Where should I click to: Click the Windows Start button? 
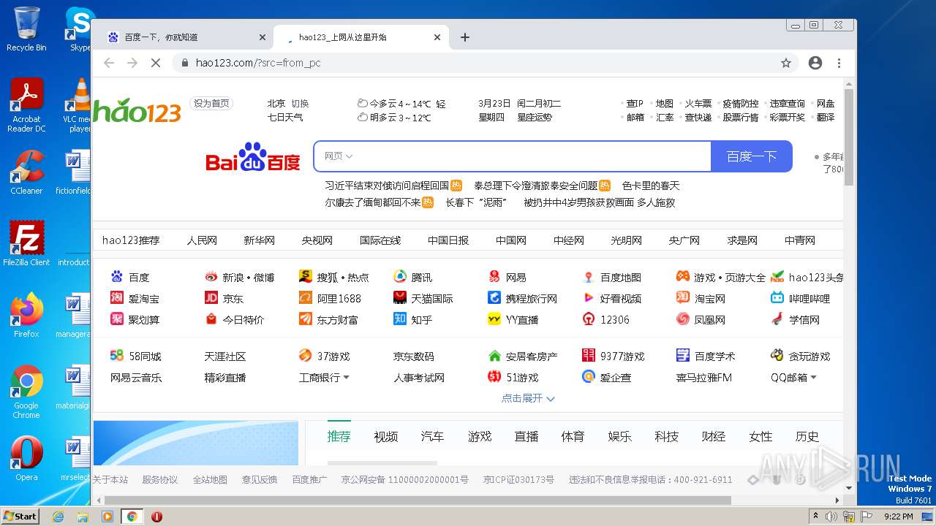(x=20, y=516)
